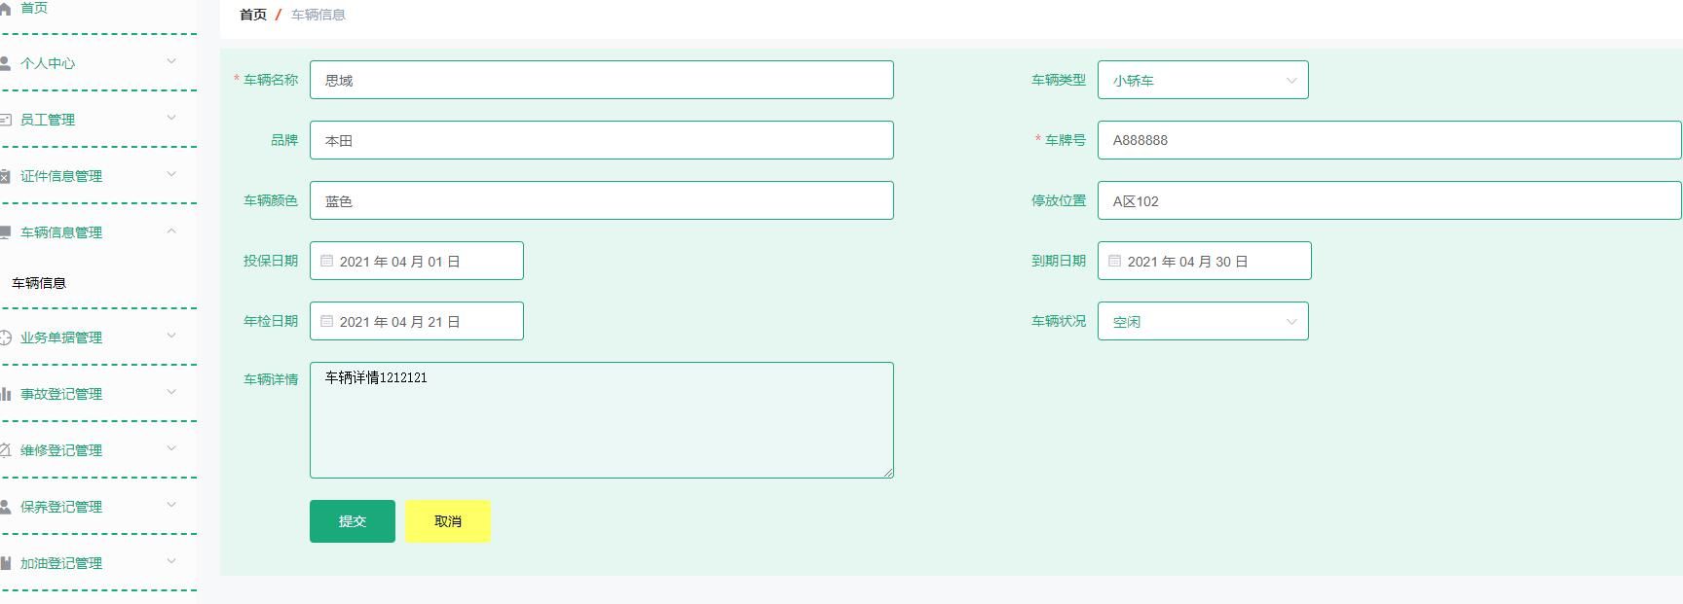The image size is (1683, 604).
Task: Focus the 车辆详情 text area
Action: pos(601,420)
